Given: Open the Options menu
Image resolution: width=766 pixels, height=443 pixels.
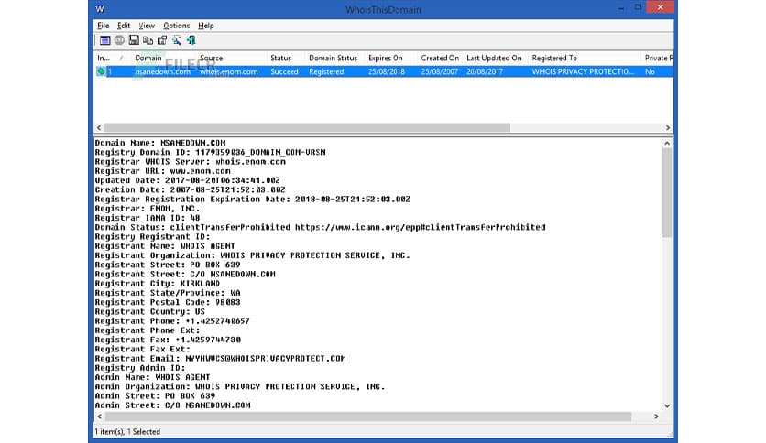Looking at the screenshot, I should pyautogui.click(x=176, y=26).
